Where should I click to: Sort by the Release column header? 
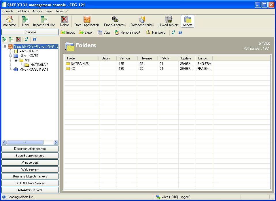tap(148, 58)
